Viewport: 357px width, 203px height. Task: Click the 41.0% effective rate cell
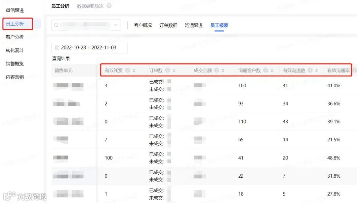pos(334,86)
